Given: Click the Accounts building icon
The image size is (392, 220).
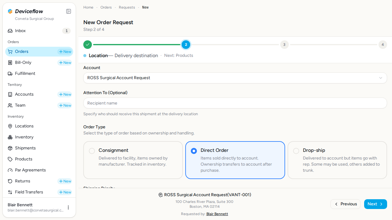Looking at the screenshot, I should (10, 94).
